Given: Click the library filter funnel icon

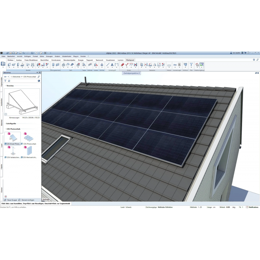Looking at the screenshot, I should pyautogui.click(x=5, y=81).
